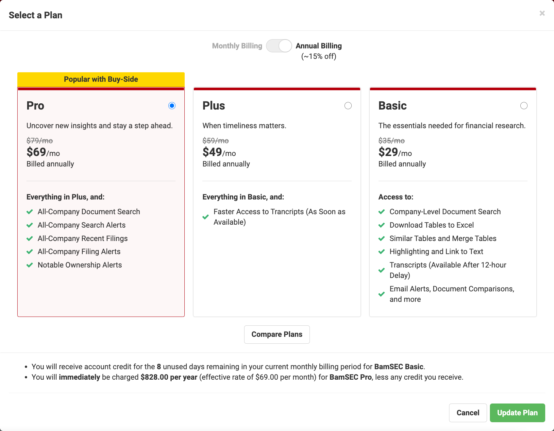
Task: Click checkmark beside All-Company Filing Alerts
Action: click(30, 252)
